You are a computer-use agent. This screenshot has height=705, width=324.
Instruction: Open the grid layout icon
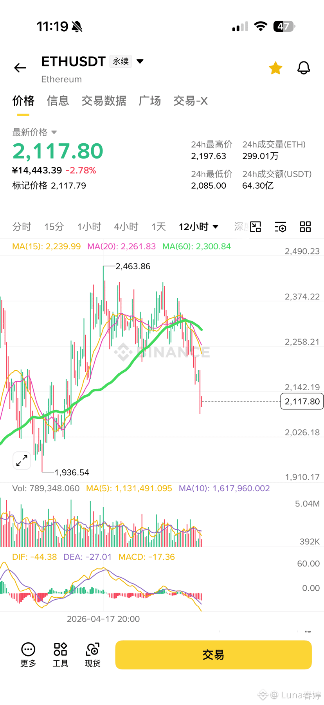point(305,227)
